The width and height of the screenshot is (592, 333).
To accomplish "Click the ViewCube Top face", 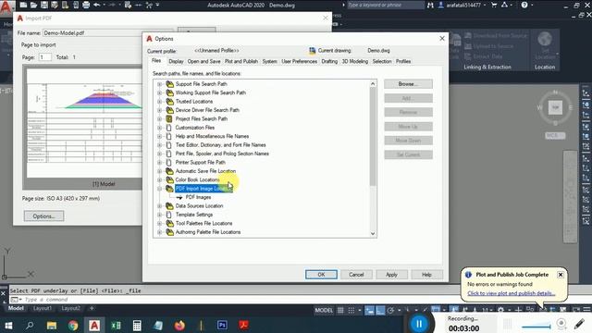I will pyautogui.click(x=555, y=107).
